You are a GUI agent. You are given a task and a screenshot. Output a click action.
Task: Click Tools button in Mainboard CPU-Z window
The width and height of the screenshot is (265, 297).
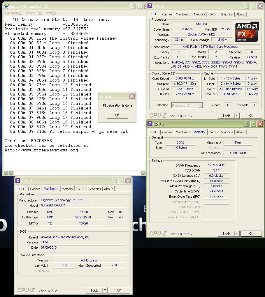click(94, 291)
